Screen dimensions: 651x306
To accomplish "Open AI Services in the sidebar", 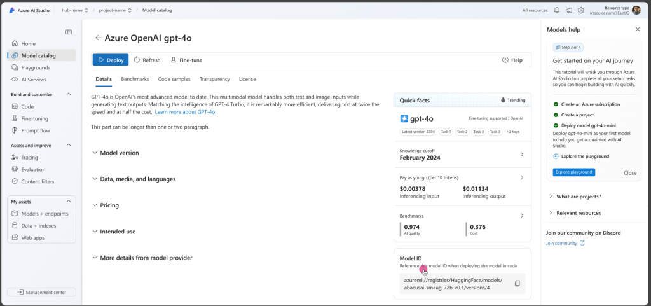I will [41, 80].
